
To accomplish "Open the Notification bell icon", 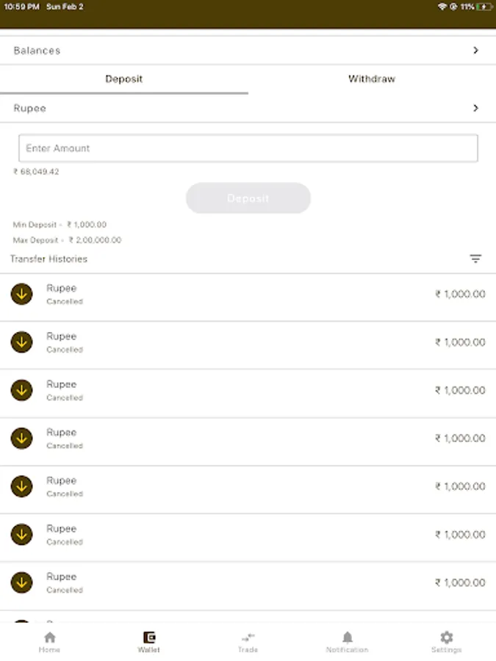I will (x=347, y=637).
